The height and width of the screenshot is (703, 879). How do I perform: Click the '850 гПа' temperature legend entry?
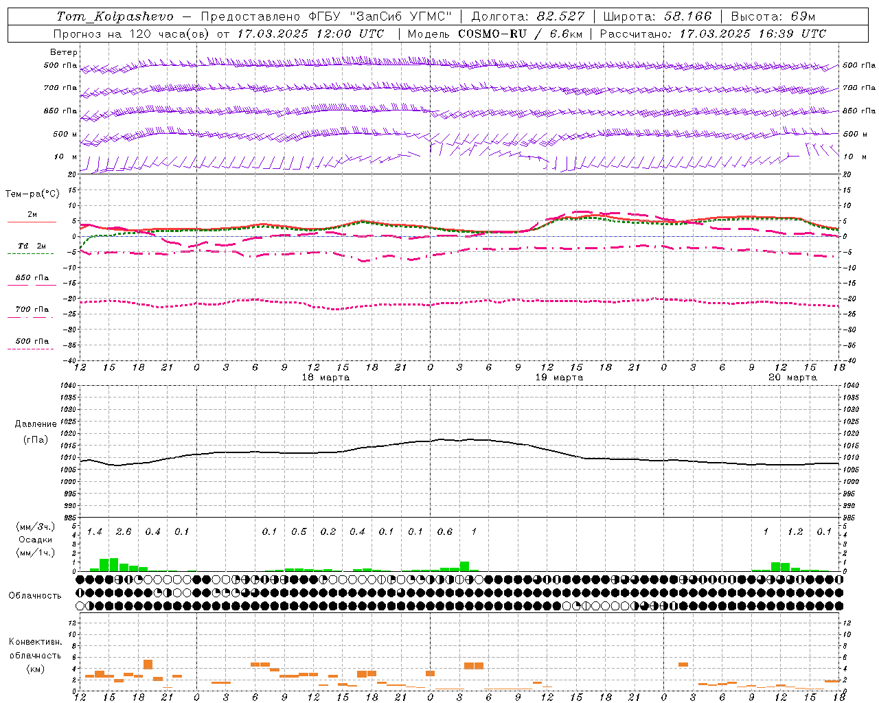tap(32, 278)
